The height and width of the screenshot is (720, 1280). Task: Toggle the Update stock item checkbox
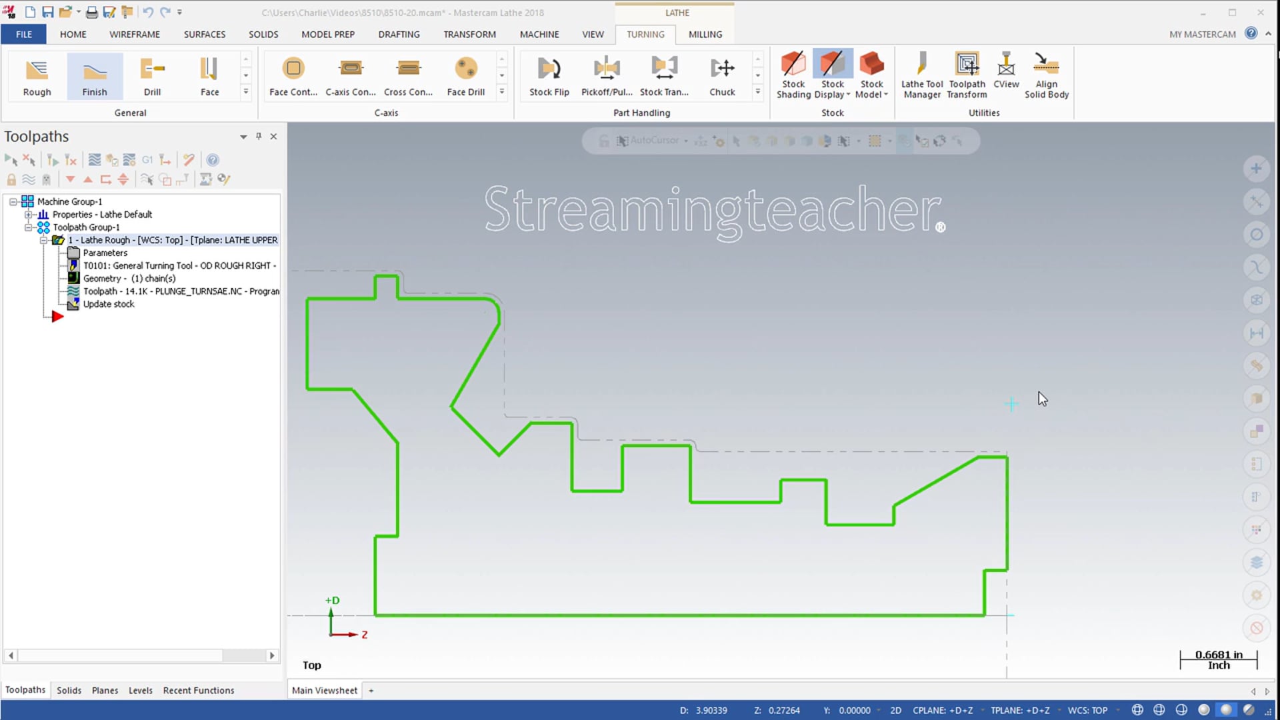[73, 303]
